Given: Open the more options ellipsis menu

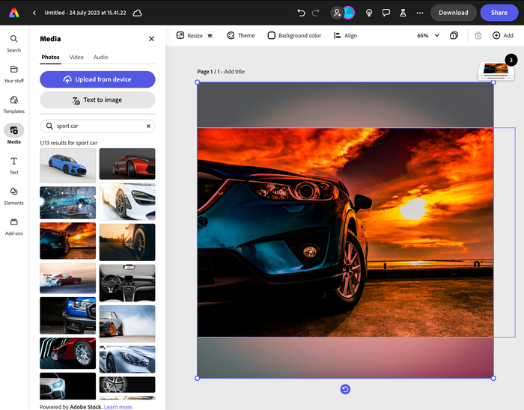Looking at the screenshot, I should pyautogui.click(x=420, y=13).
